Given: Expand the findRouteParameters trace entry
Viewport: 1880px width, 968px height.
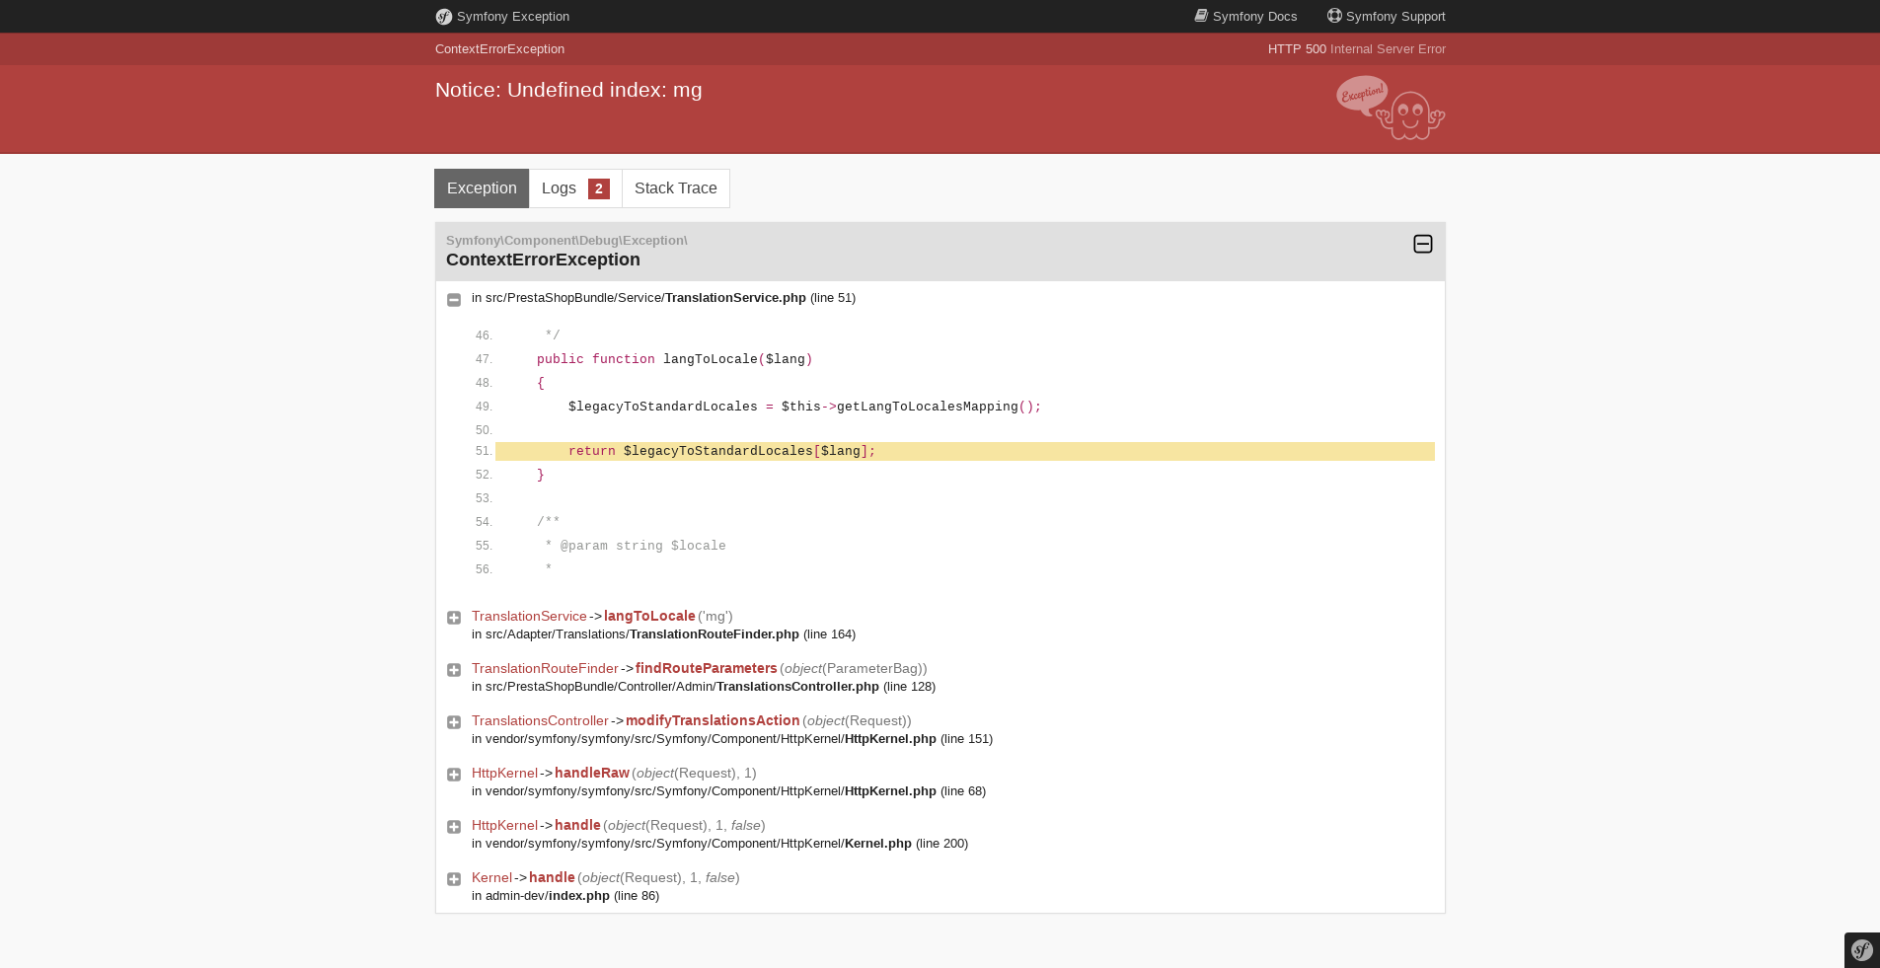Looking at the screenshot, I should (x=454, y=670).
